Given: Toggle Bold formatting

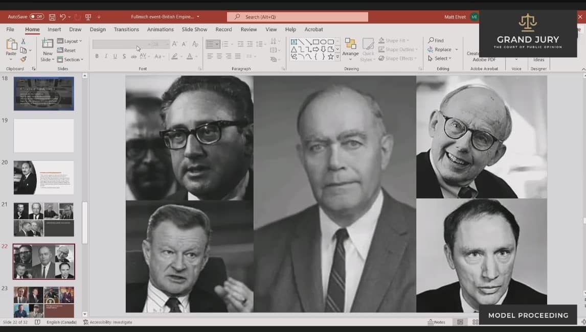Looking at the screenshot, I should (x=97, y=56).
